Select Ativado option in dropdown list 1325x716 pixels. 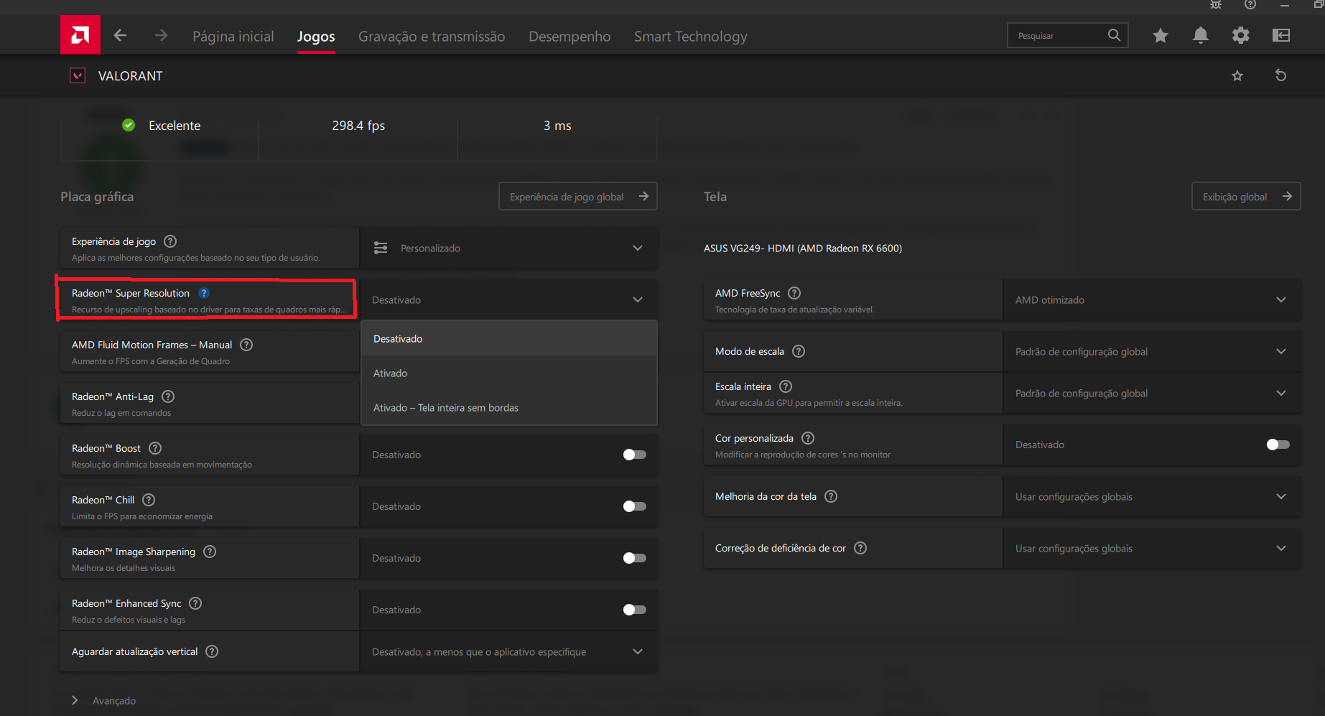pyautogui.click(x=509, y=373)
